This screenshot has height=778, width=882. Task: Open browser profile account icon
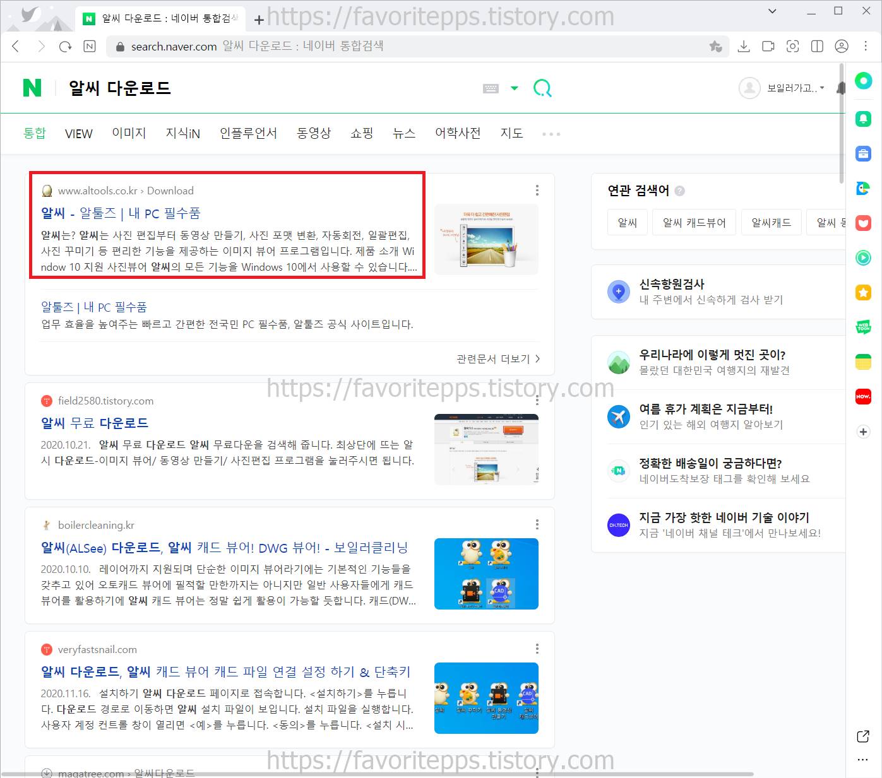pos(842,46)
